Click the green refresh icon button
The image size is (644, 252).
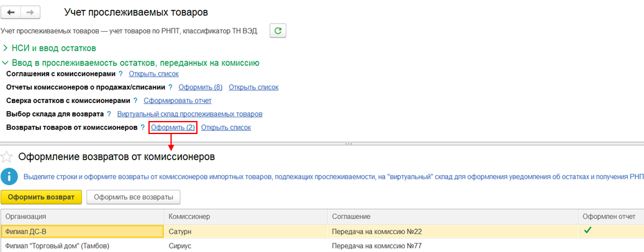[278, 30]
